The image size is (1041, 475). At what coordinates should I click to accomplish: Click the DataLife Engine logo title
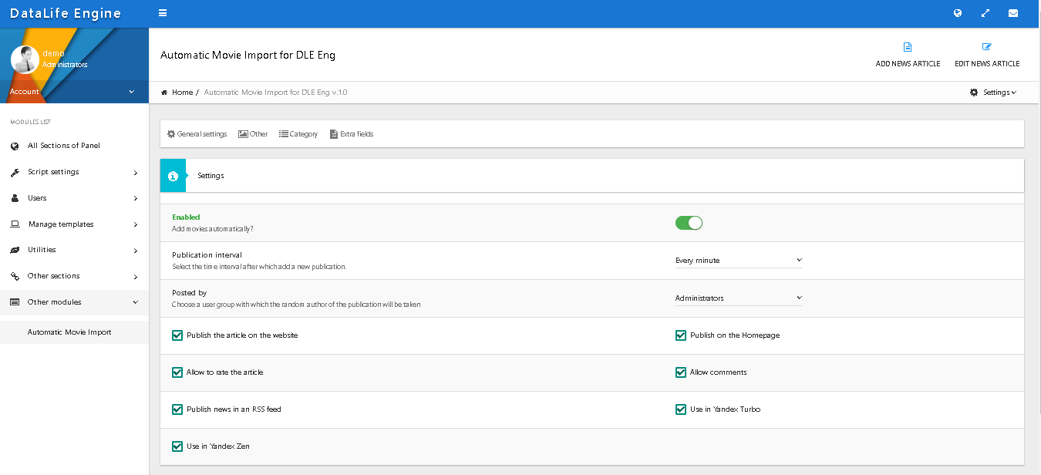tap(66, 13)
